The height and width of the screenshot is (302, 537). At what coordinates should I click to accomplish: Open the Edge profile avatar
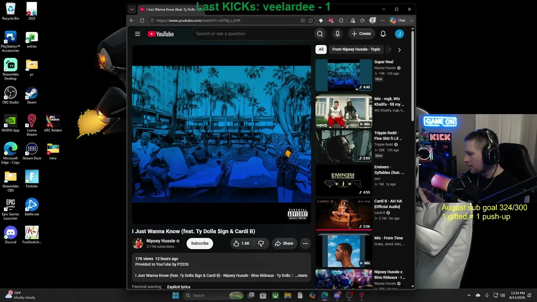coord(373,20)
